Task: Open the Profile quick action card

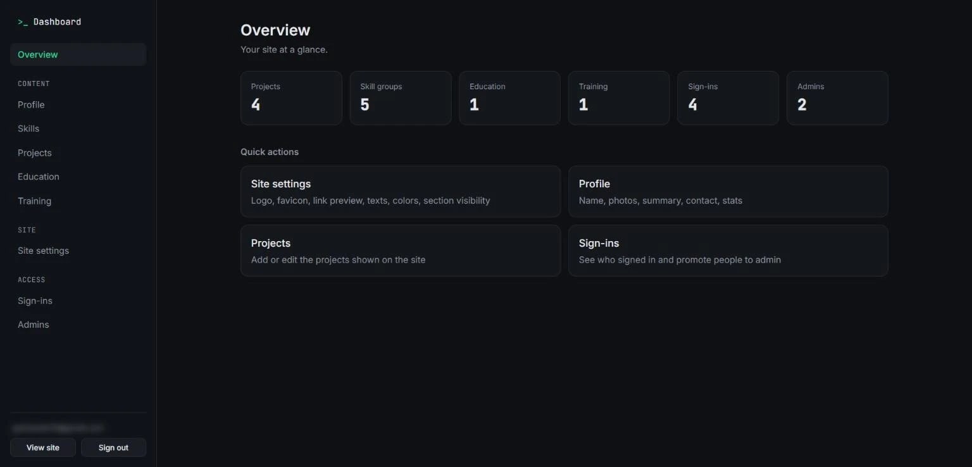Action: click(x=728, y=192)
